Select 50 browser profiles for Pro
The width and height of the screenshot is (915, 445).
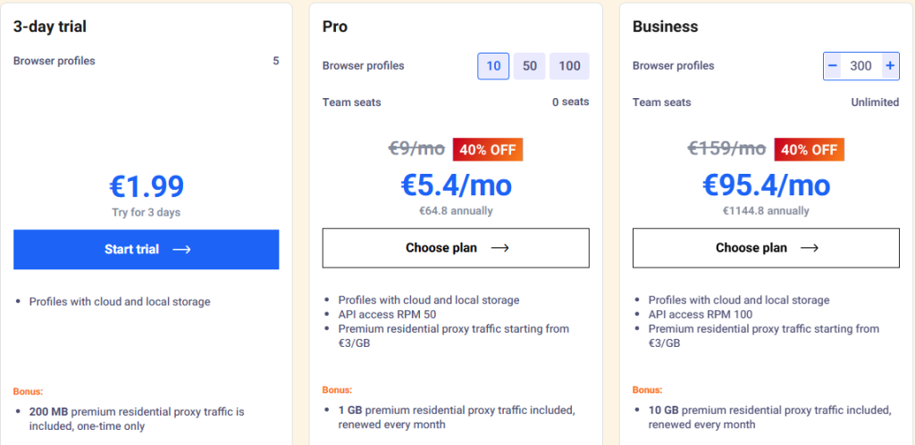tap(529, 66)
